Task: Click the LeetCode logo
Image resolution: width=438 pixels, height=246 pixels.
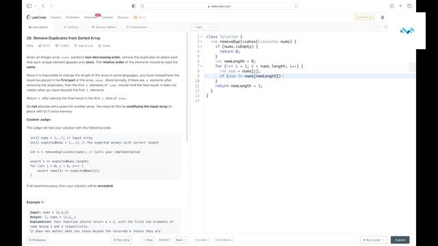Action: (x=36, y=17)
